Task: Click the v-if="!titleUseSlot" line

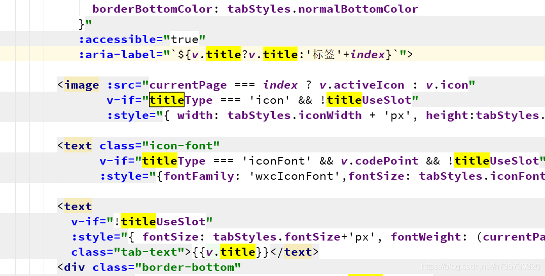Action: click(142, 221)
